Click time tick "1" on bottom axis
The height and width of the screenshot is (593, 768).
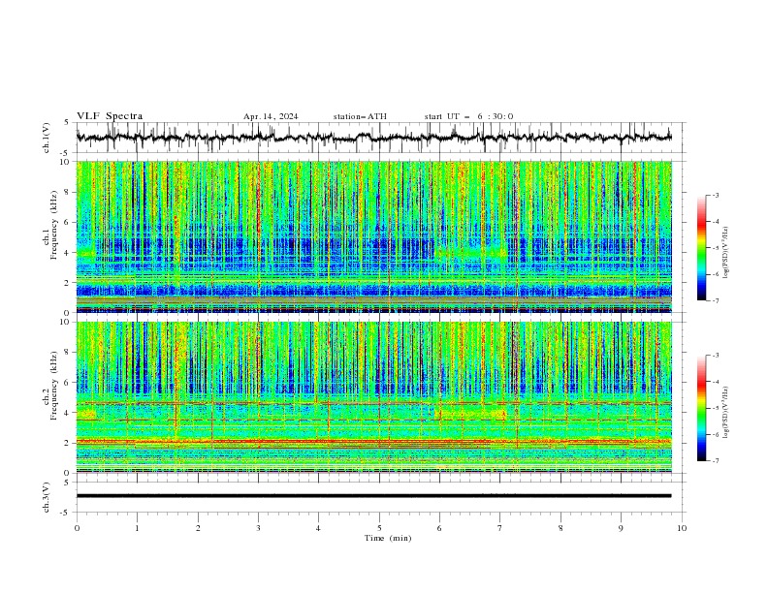pyautogui.click(x=137, y=528)
